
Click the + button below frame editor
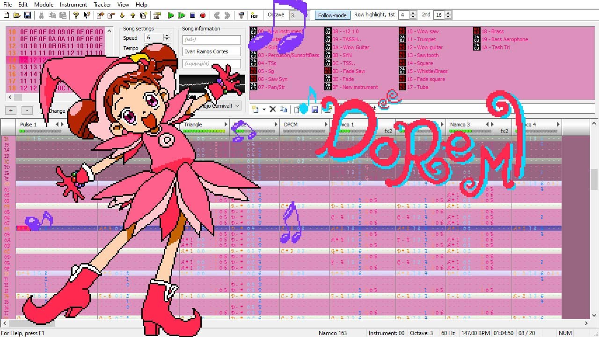(x=11, y=110)
